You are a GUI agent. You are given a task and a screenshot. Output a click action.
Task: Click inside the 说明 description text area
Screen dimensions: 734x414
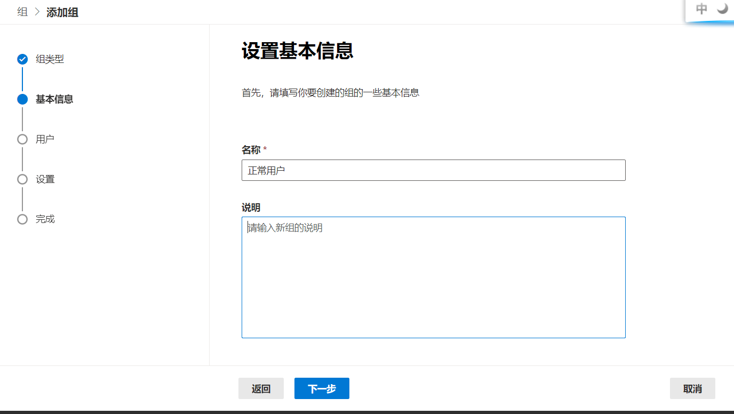pyautogui.click(x=433, y=277)
